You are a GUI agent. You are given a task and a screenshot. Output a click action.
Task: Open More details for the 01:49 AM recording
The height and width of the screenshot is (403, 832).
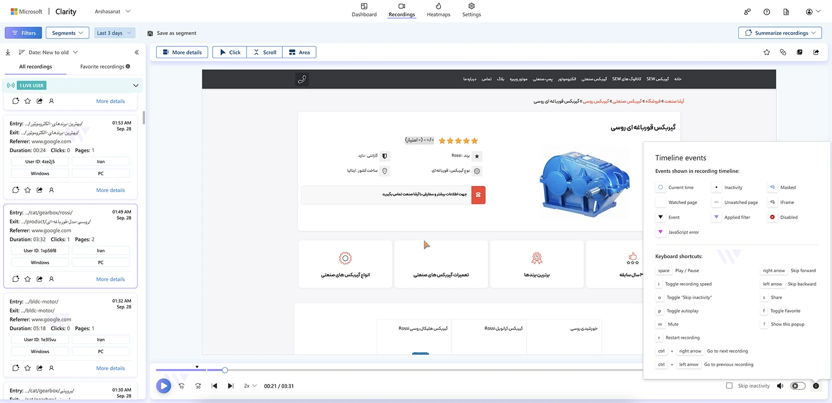[x=111, y=279]
